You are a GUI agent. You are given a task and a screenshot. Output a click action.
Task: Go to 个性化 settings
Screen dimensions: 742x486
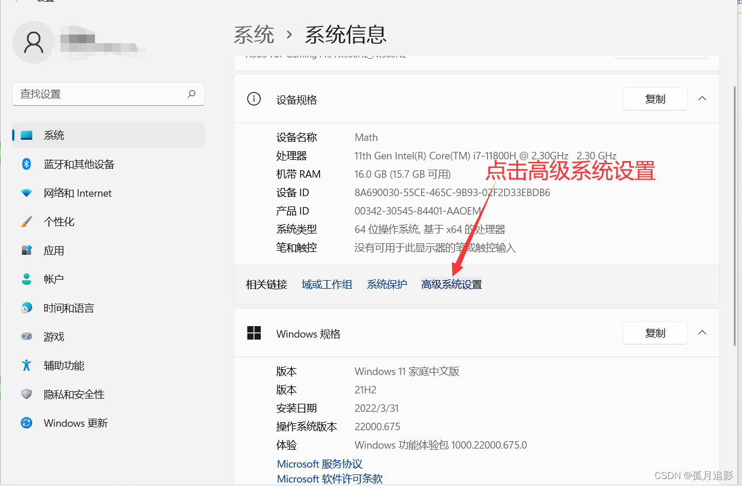point(109,221)
